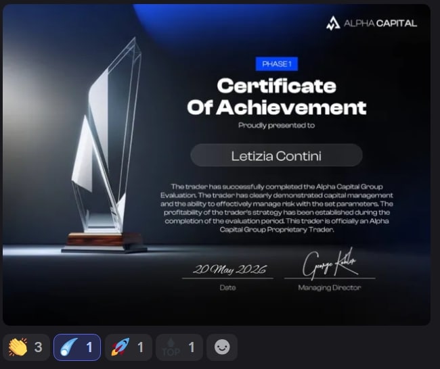The width and height of the screenshot is (440, 369).
Task: Toggle the blue comet reaction
Action: [77, 347]
